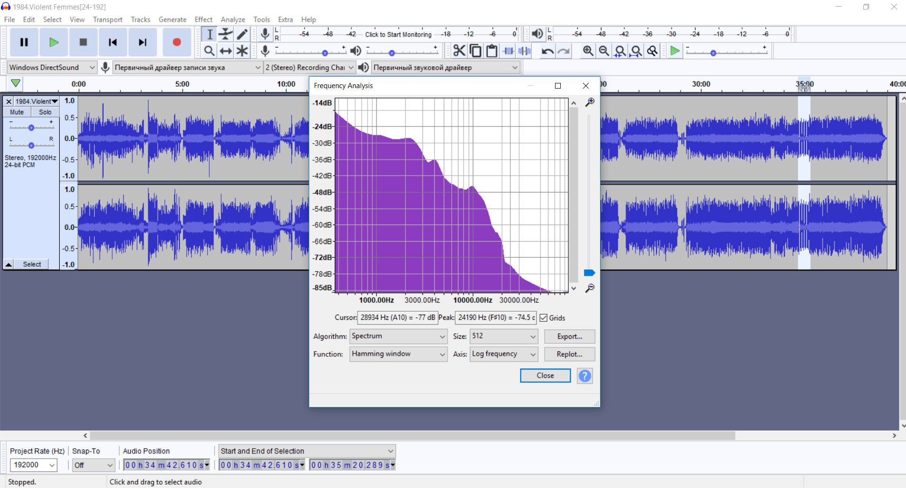Mute the 1984.Violent track
The width and height of the screenshot is (906, 488).
click(17, 112)
